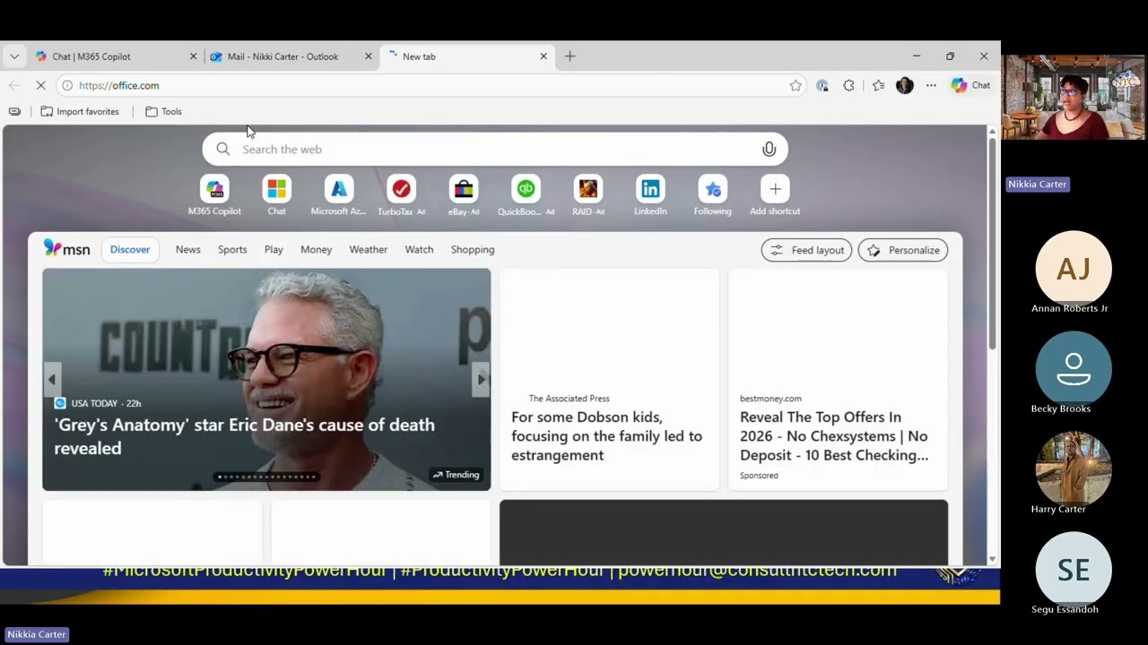Select Nikkia Carter video thumbnail
Screen dimensions: 1148x645
click(1074, 97)
